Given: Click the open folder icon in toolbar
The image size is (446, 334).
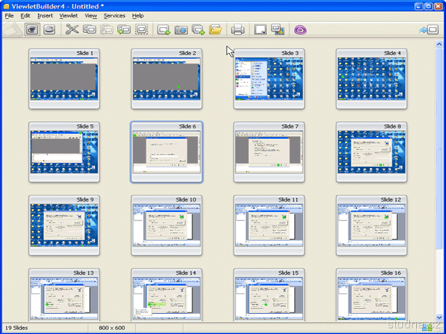Looking at the screenshot, I should pos(215,29).
